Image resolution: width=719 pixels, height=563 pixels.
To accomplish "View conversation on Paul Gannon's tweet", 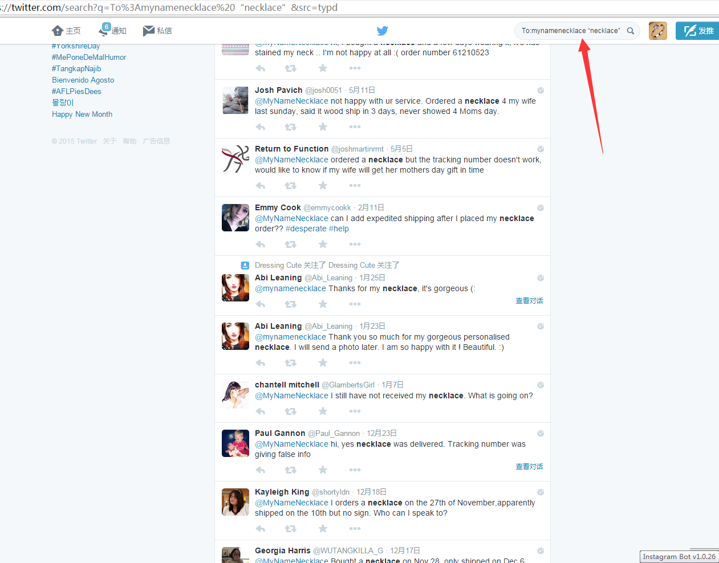I will click(529, 467).
